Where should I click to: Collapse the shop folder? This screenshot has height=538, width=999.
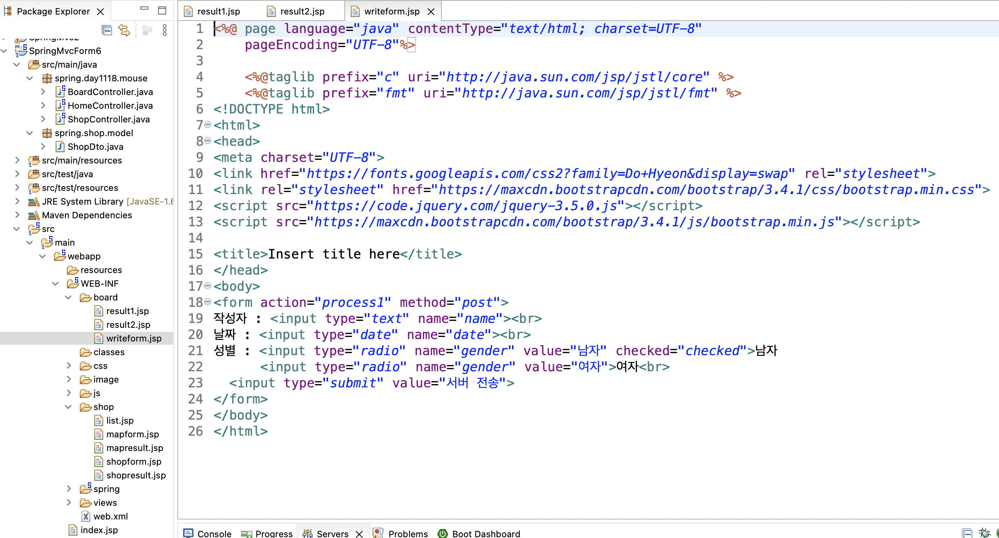point(68,407)
